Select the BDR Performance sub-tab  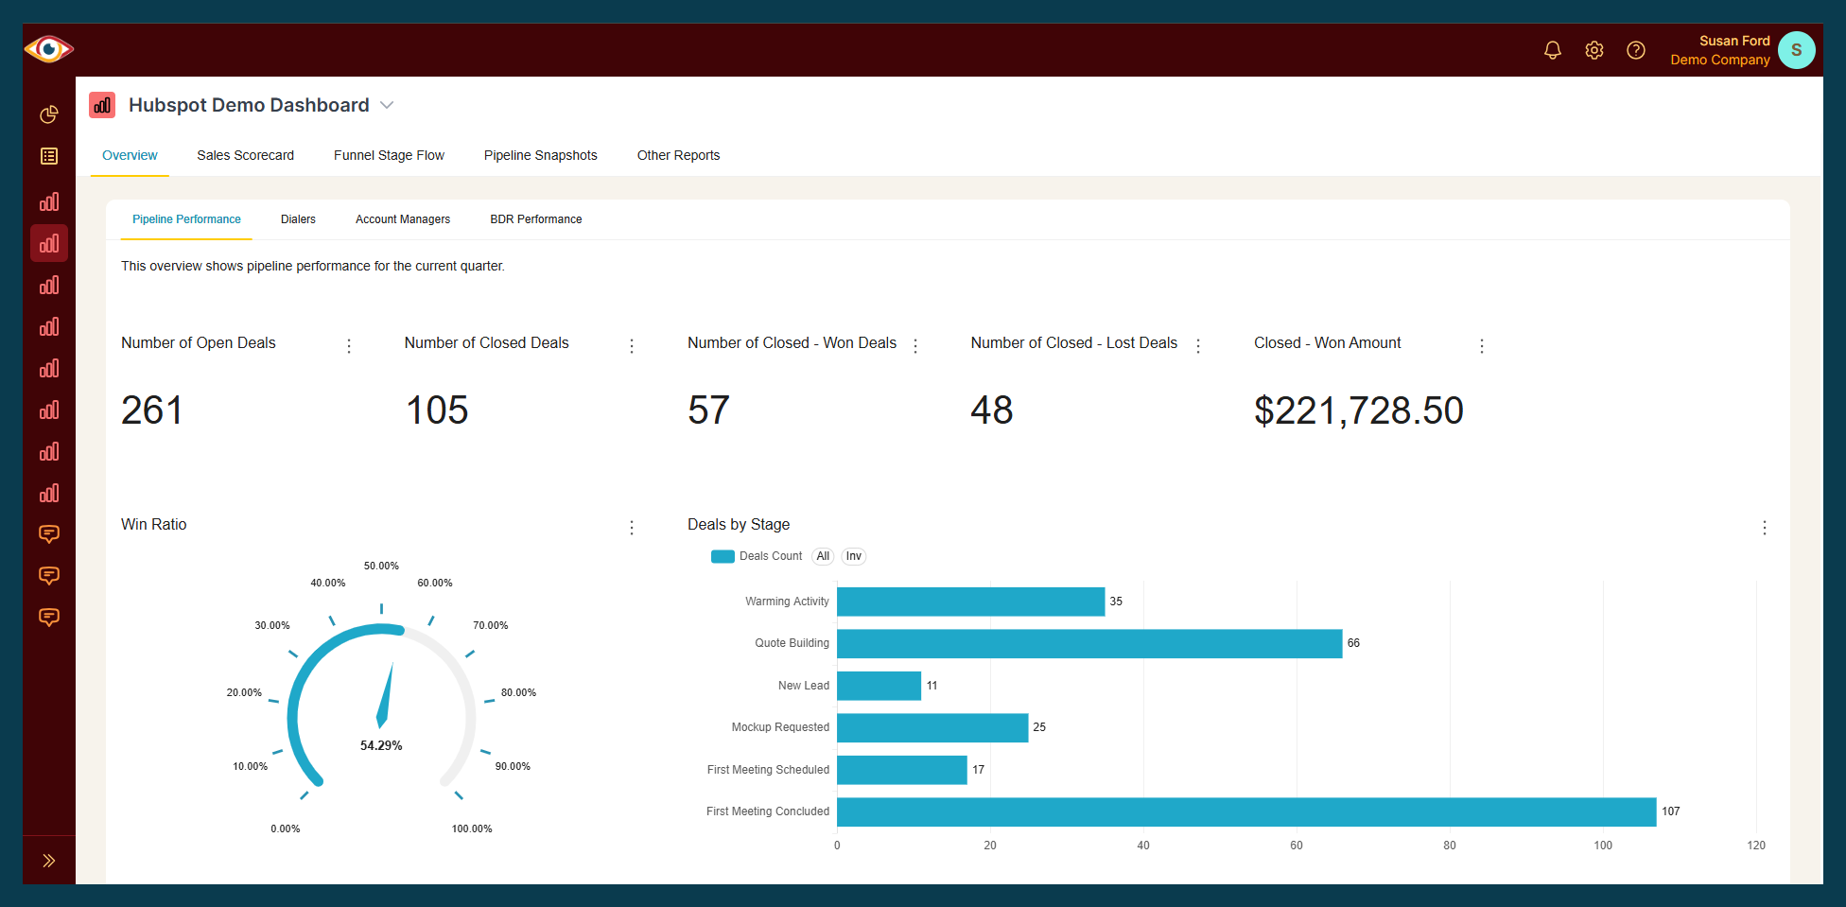click(536, 219)
